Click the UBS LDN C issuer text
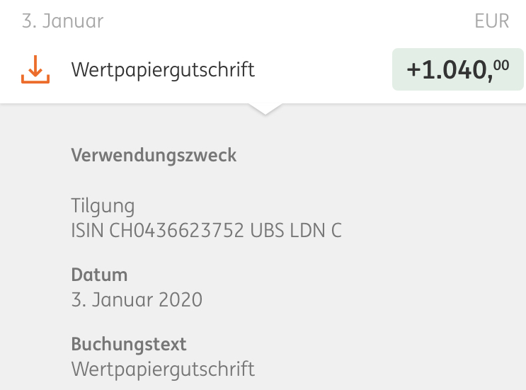This screenshot has height=390, width=526. (x=296, y=230)
